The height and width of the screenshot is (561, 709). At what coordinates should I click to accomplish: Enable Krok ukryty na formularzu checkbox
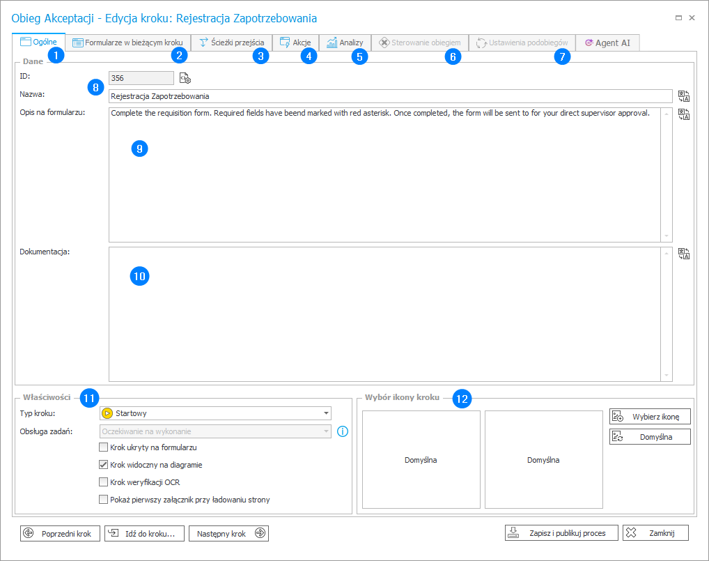[x=104, y=447]
